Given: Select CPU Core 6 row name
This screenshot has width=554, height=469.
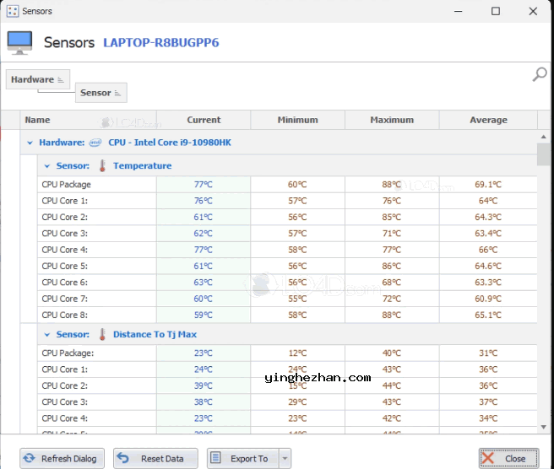Looking at the screenshot, I should pos(65,283).
